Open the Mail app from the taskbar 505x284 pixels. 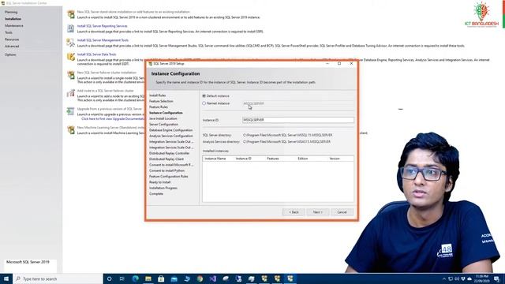point(174,278)
